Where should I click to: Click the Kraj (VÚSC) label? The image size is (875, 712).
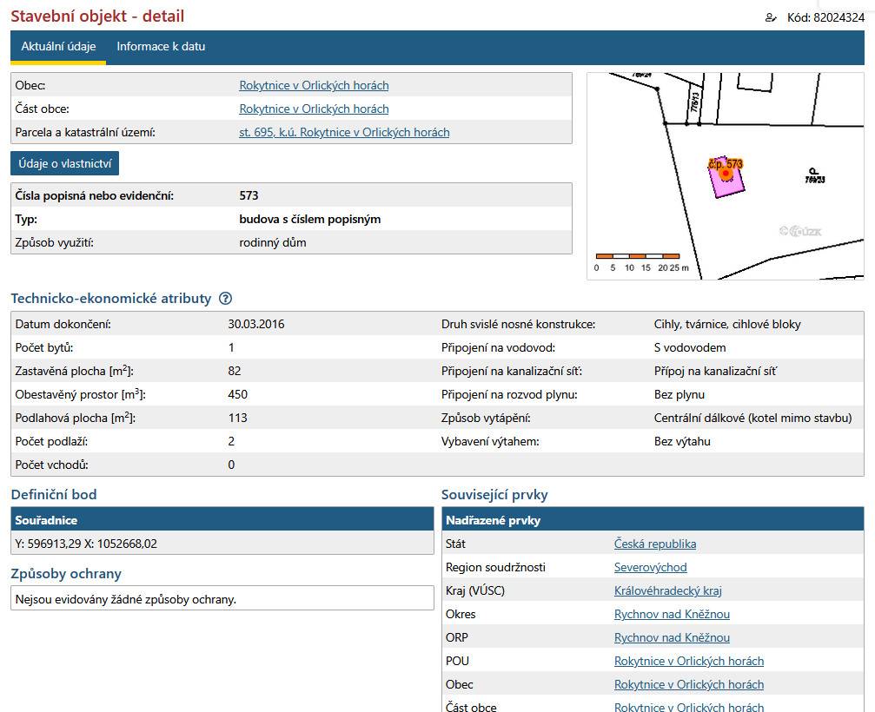[475, 590]
